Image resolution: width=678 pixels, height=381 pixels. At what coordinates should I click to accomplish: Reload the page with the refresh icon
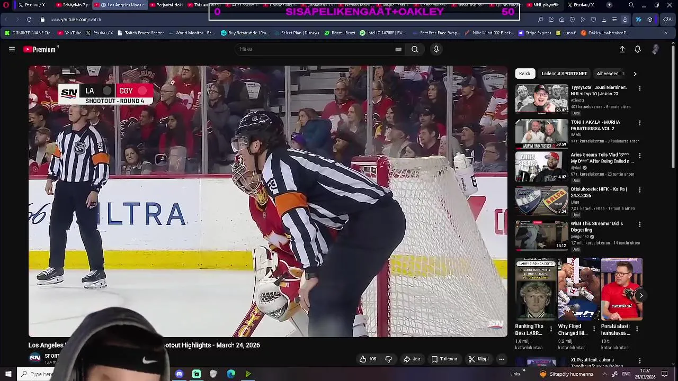29,20
